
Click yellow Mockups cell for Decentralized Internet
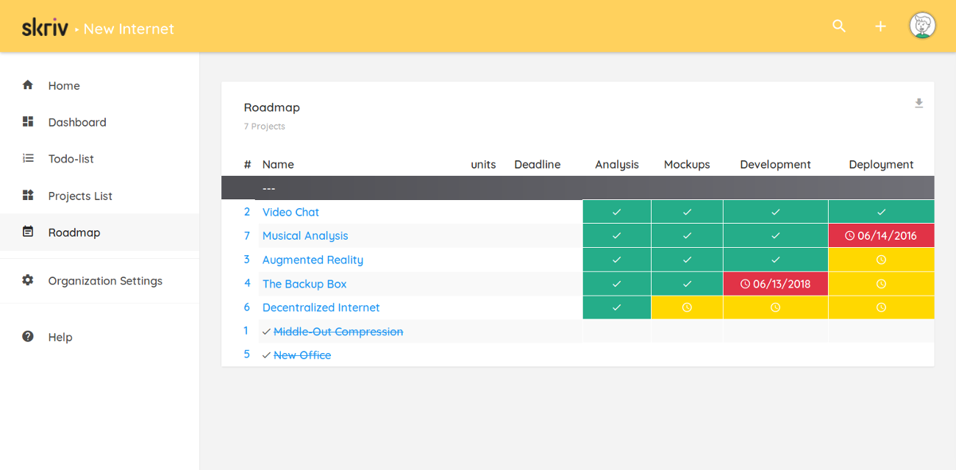pyautogui.click(x=687, y=307)
